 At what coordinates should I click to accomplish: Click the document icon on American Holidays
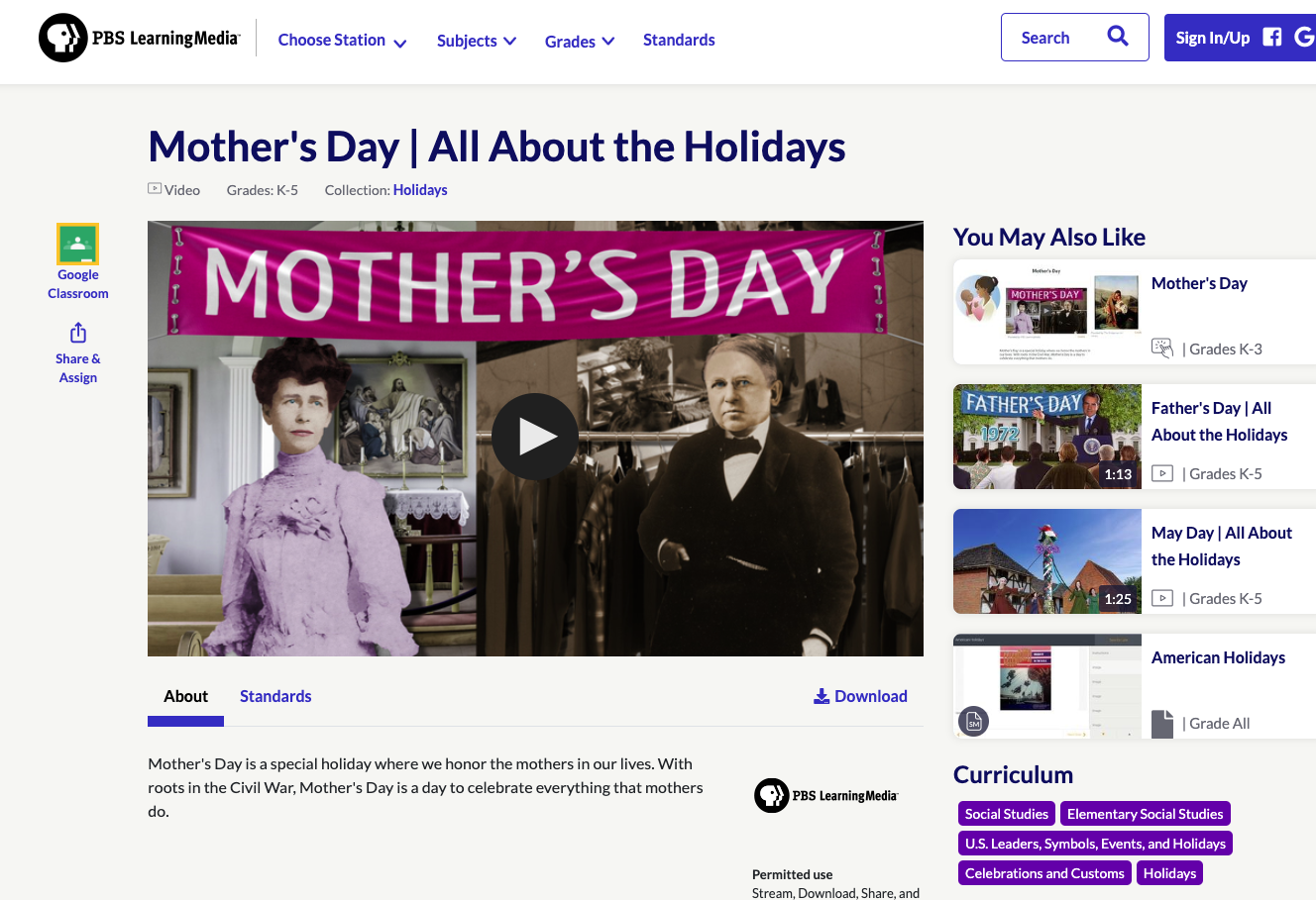(1161, 723)
